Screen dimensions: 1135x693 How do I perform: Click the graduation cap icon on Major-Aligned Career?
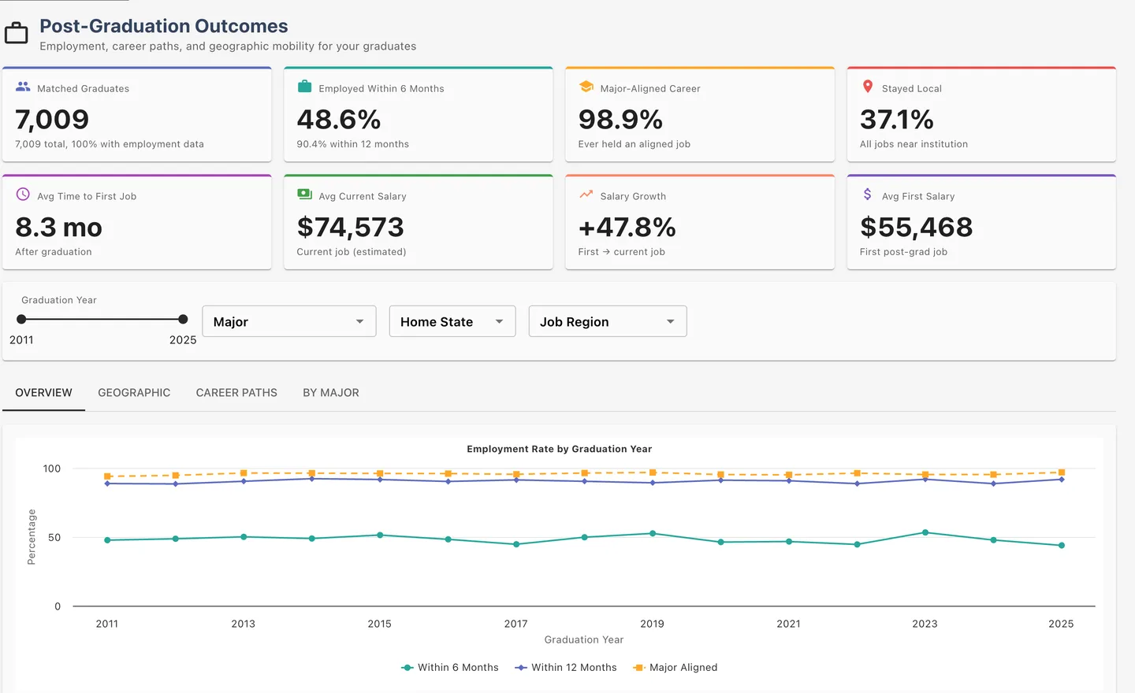(586, 87)
